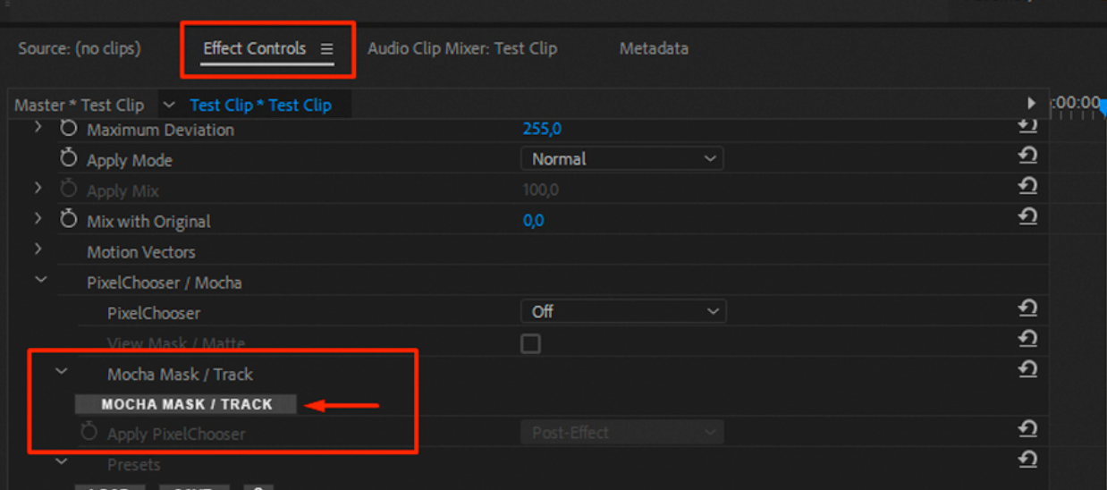Click the Test Clip * Test Clip sequence label
1107x490 pixels.
click(x=260, y=105)
